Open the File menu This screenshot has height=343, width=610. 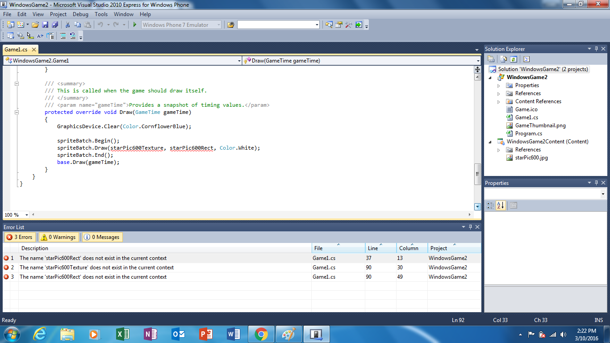click(7, 14)
